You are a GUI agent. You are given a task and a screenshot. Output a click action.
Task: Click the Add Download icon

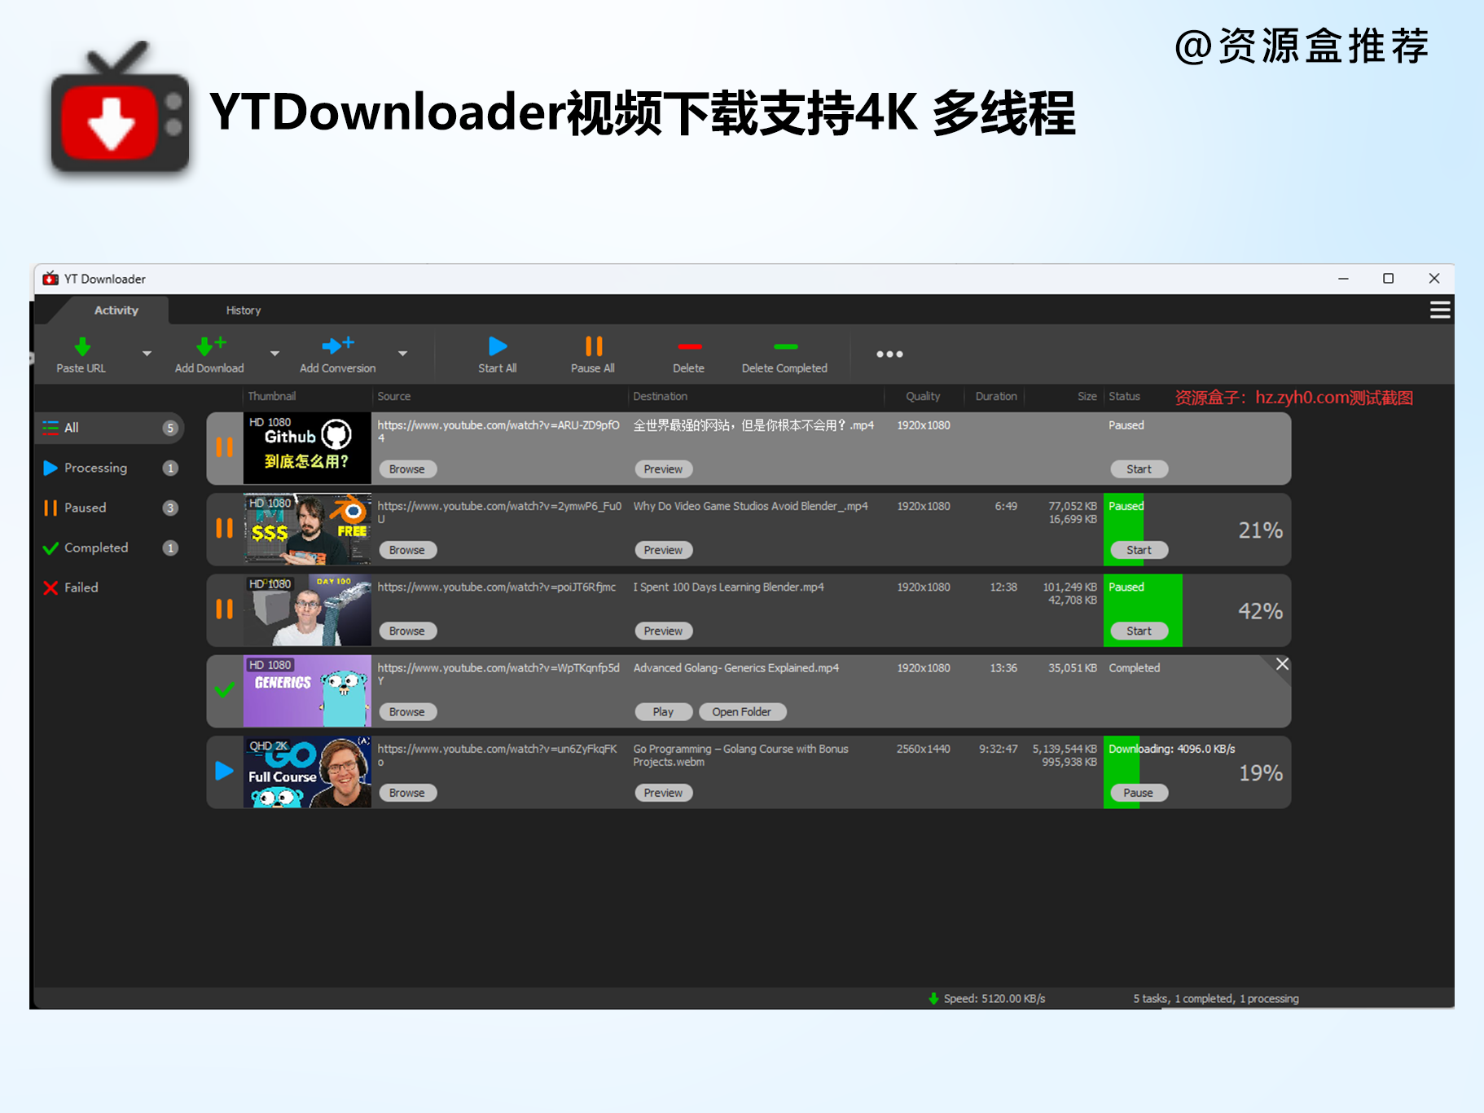211,345
